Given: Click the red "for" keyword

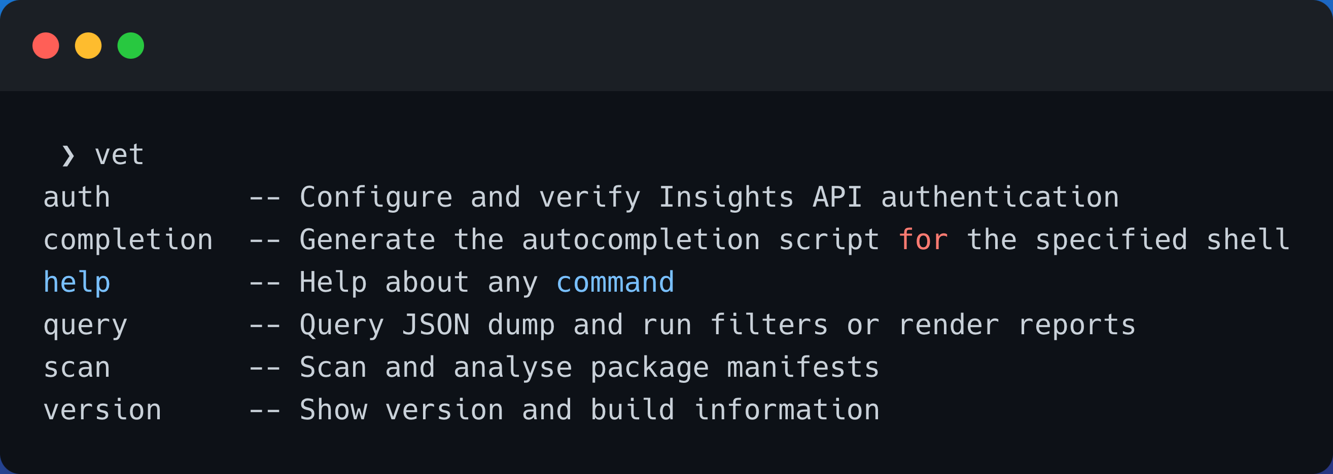Looking at the screenshot, I should (x=923, y=241).
